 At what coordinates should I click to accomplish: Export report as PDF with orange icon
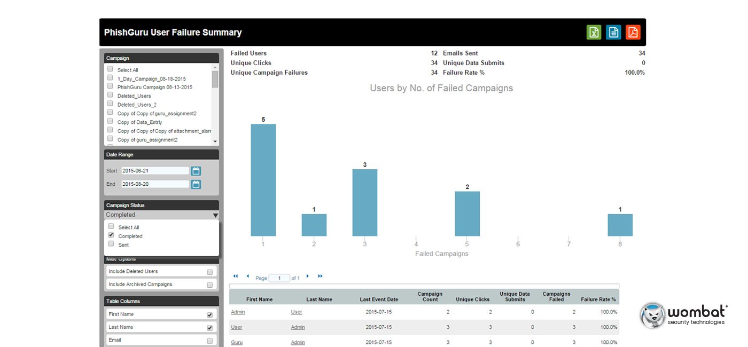pyautogui.click(x=633, y=33)
